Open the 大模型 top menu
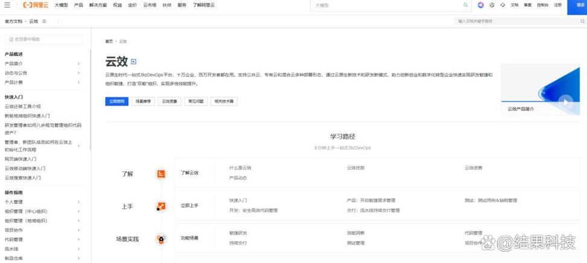The image size is (587, 263). point(61,5)
